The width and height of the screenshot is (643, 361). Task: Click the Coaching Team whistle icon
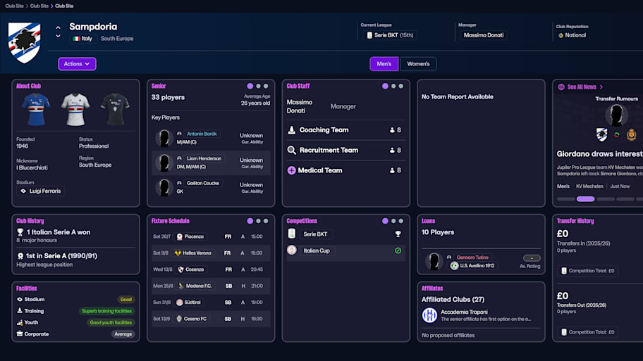[x=292, y=130]
